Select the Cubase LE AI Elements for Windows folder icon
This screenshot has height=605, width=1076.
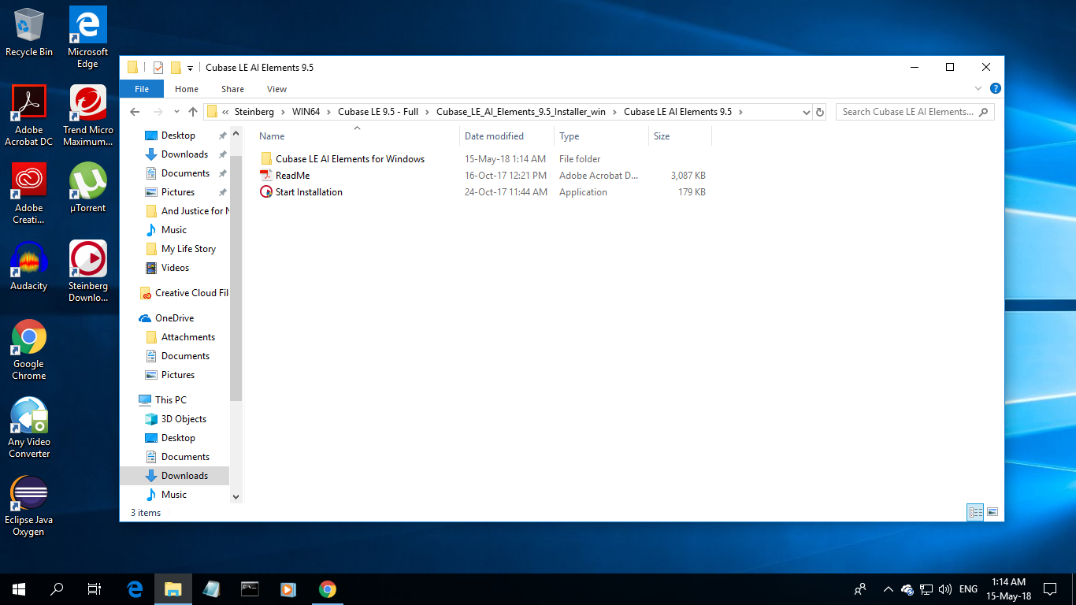266,158
